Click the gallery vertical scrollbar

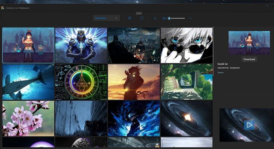(x=213, y=51)
